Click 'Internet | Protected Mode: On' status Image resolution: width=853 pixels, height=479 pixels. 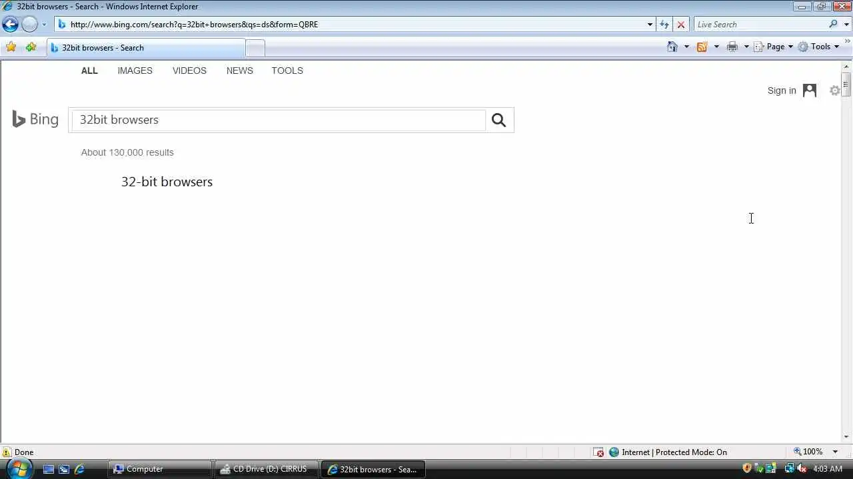click(x=668, y=452)
